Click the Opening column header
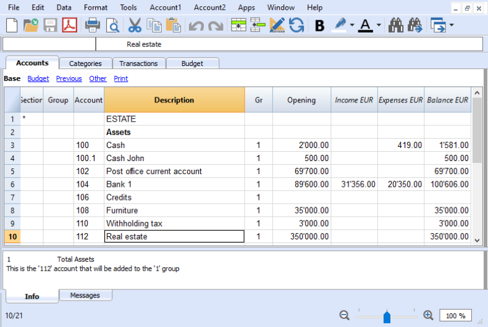 [301, 100]
